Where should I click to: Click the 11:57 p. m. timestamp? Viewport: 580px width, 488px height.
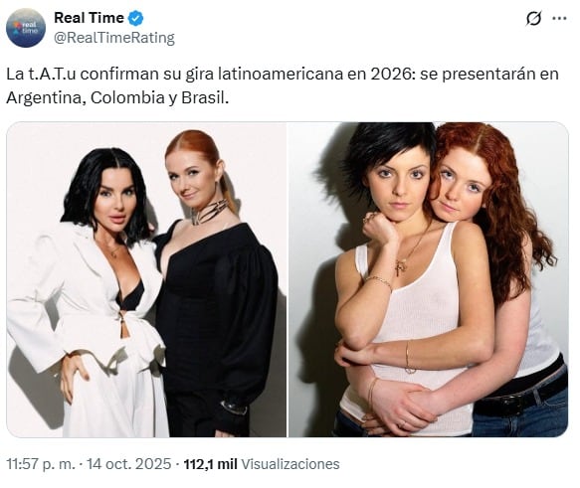pyautogui.click(x=41, y=464)
